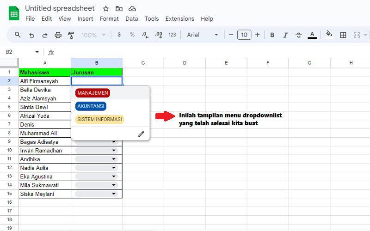This screenshot has height=231, width=370.
Task: Click the merge cells icon
Action: pyautogui.click(x=357, y=35)
